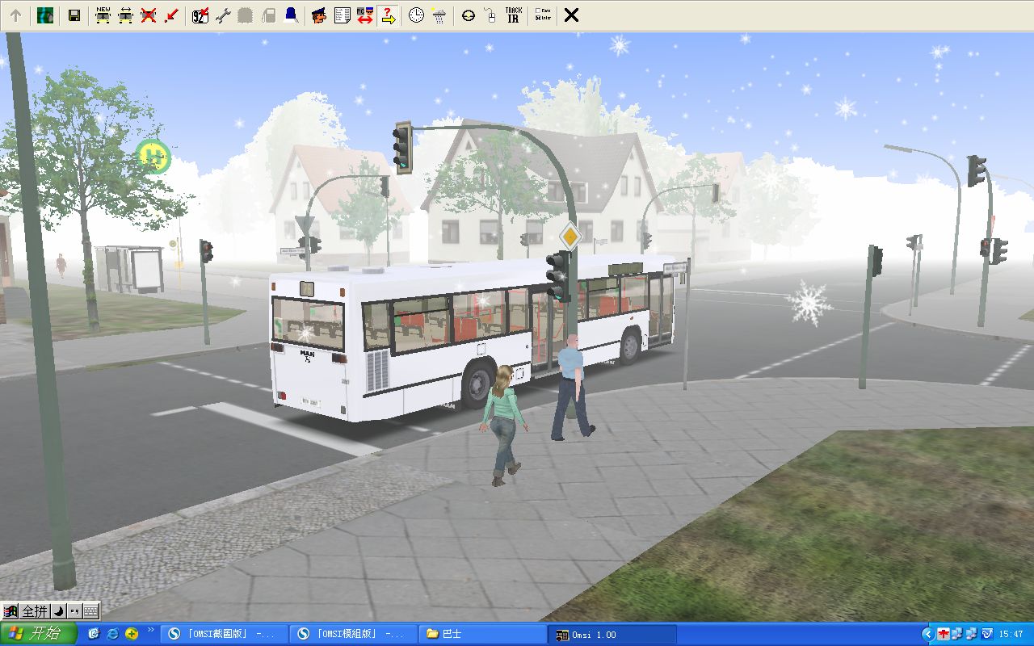Toggle the TrackIR button

513,15
